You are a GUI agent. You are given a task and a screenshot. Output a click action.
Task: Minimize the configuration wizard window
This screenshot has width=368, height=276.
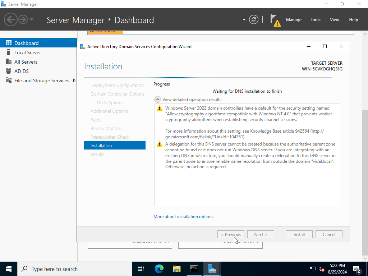309,46
